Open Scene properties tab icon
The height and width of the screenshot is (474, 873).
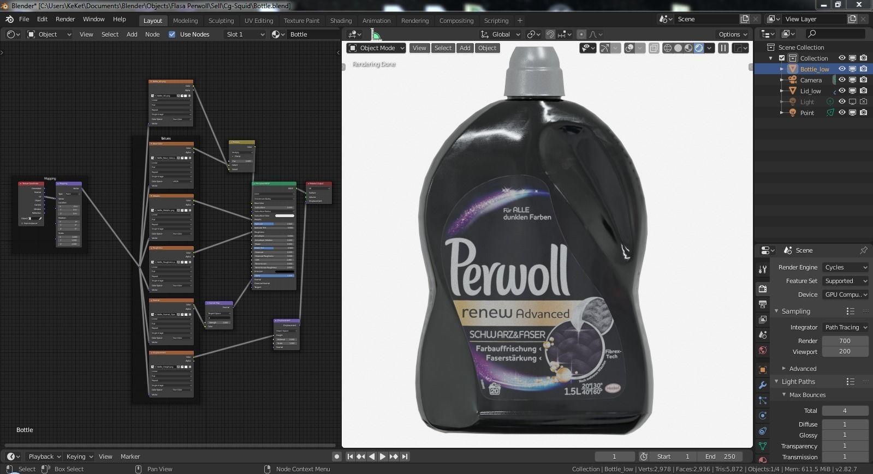click(763, 334)
